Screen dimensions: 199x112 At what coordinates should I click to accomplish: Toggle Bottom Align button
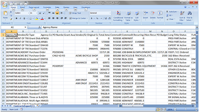[x=57, y=13]
